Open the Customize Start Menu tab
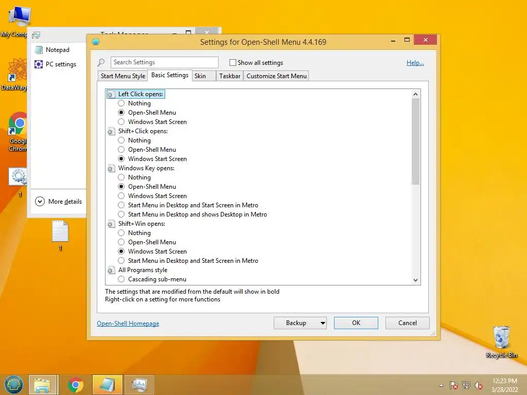Image resolution: width=527 pixels, height=395 pixels. click(276, 76)
